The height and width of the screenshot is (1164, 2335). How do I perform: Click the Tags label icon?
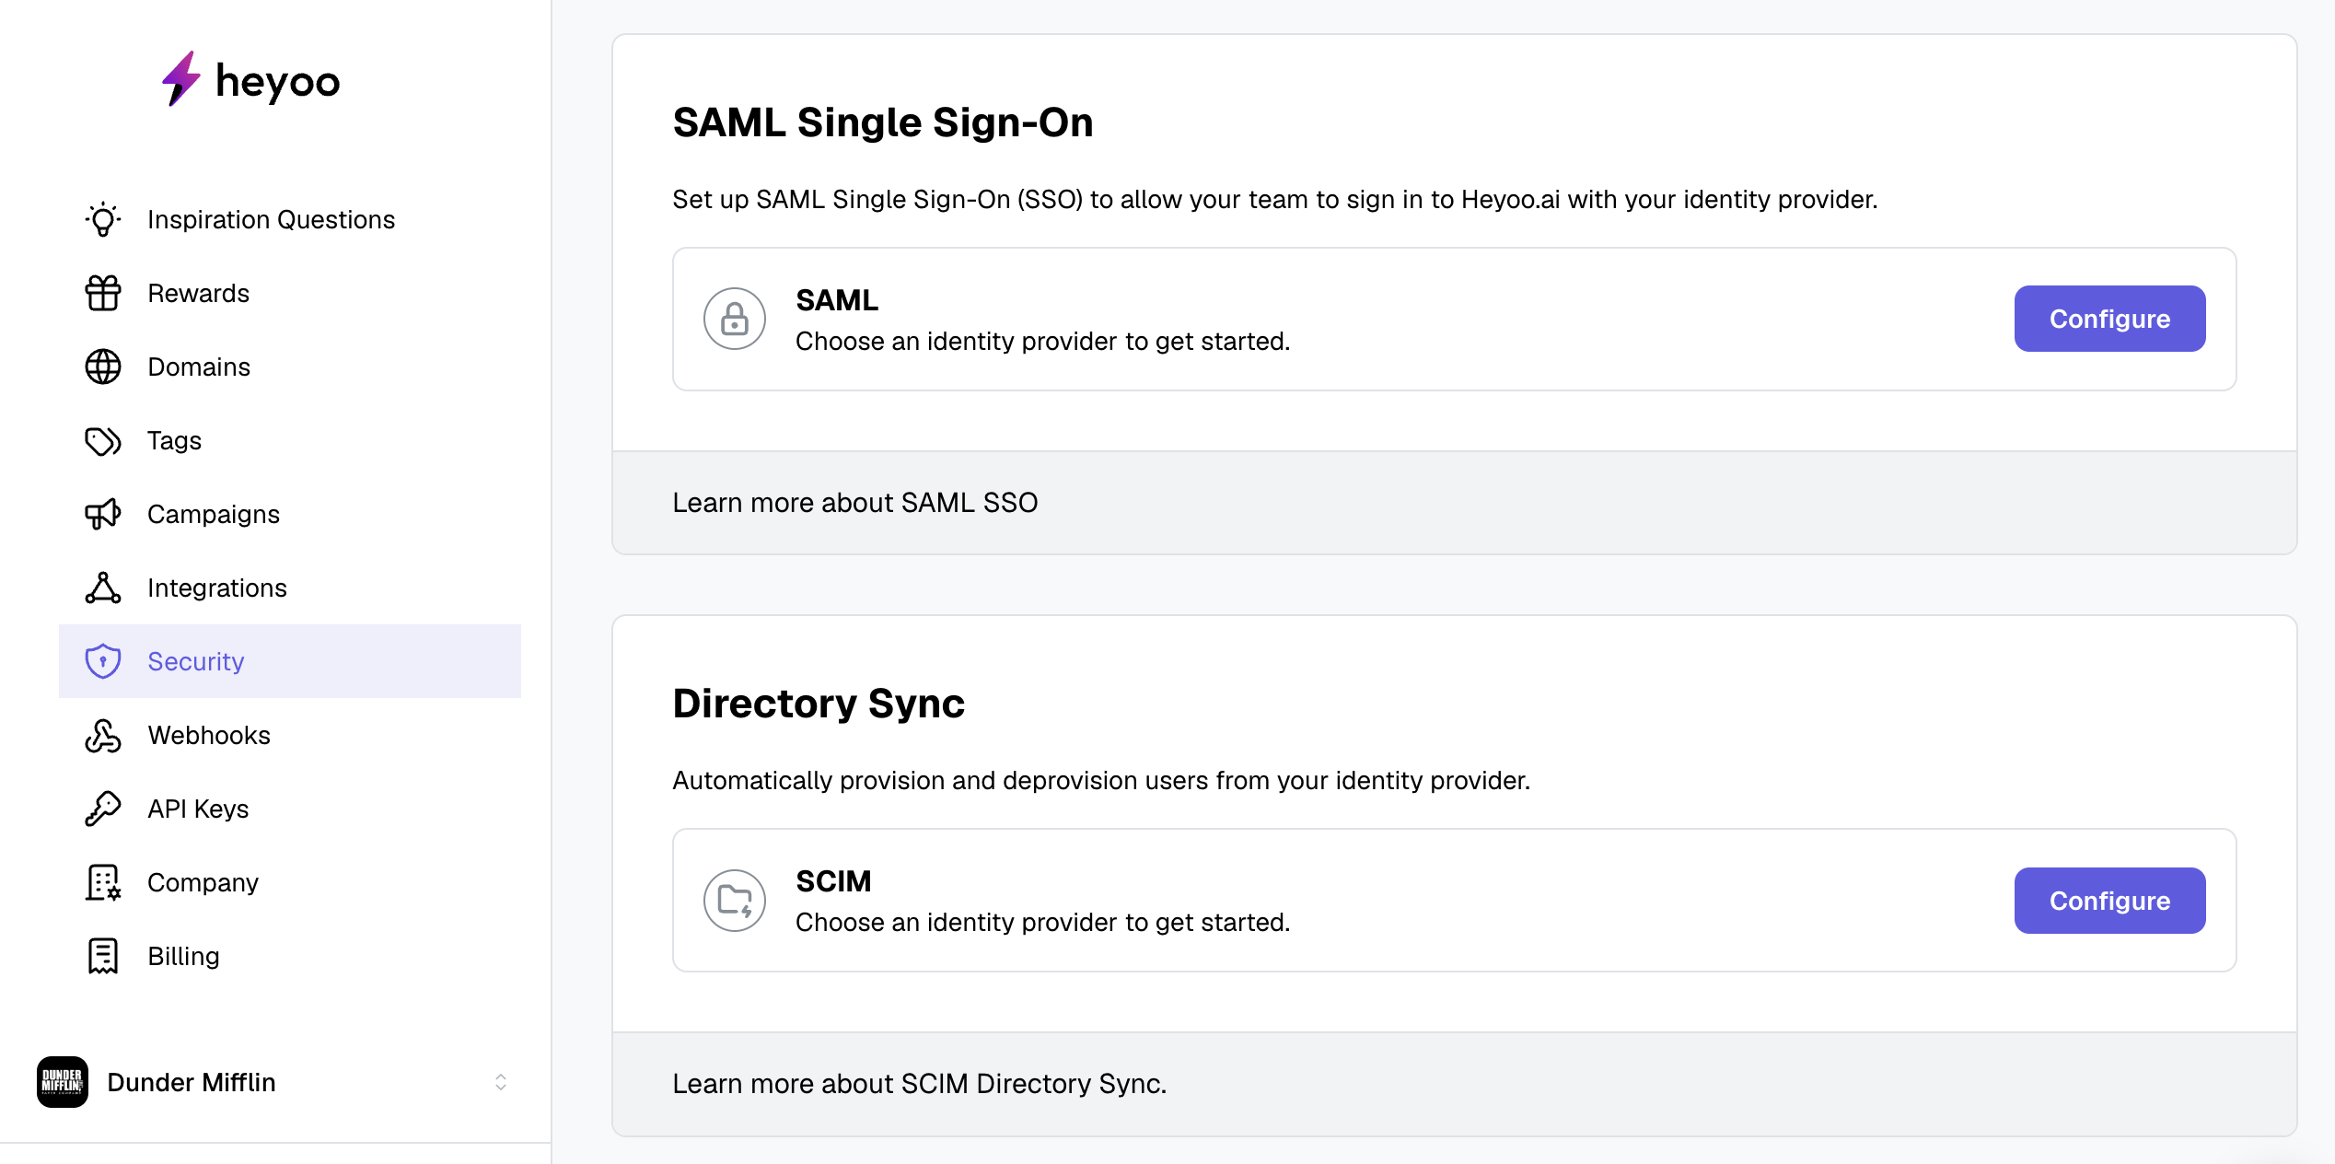pyautogui.click(x=103, y=441)
